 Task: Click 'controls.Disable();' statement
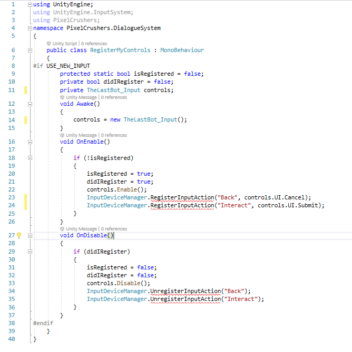[x=118, y=283]
